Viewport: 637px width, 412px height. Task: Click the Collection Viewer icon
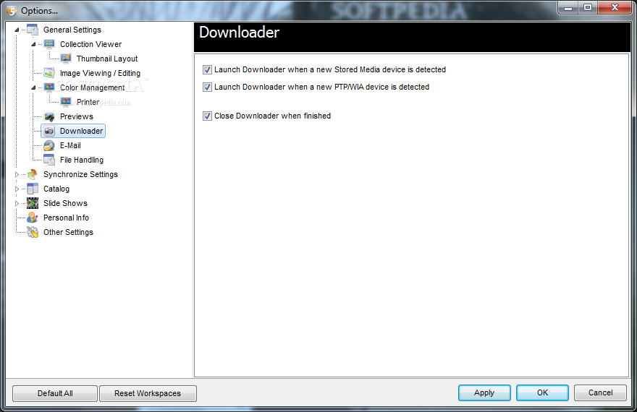(x=49, y=44)
